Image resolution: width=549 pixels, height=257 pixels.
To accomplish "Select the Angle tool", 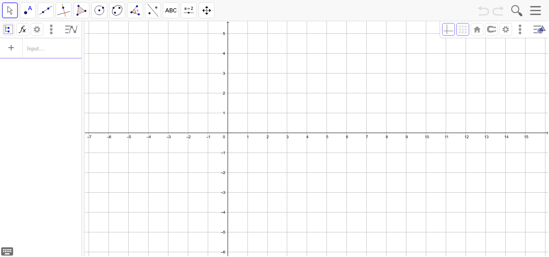I will point(135,10).
